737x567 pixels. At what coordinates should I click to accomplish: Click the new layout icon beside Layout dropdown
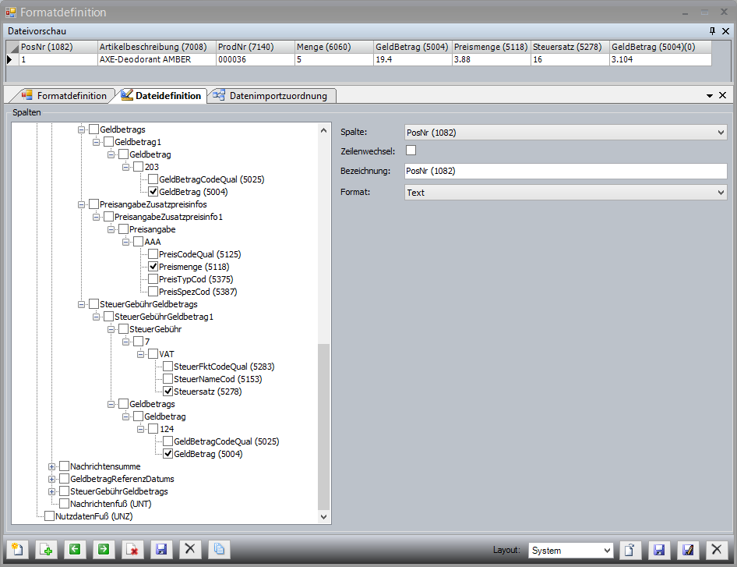(x=629, y=550)
